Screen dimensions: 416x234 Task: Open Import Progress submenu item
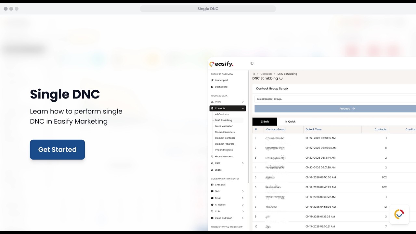tap(224, 150)
